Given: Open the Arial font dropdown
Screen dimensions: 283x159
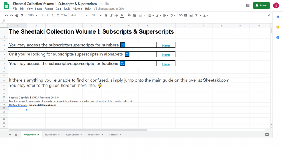Looking at the screenshot, I should tap(79, 15).
